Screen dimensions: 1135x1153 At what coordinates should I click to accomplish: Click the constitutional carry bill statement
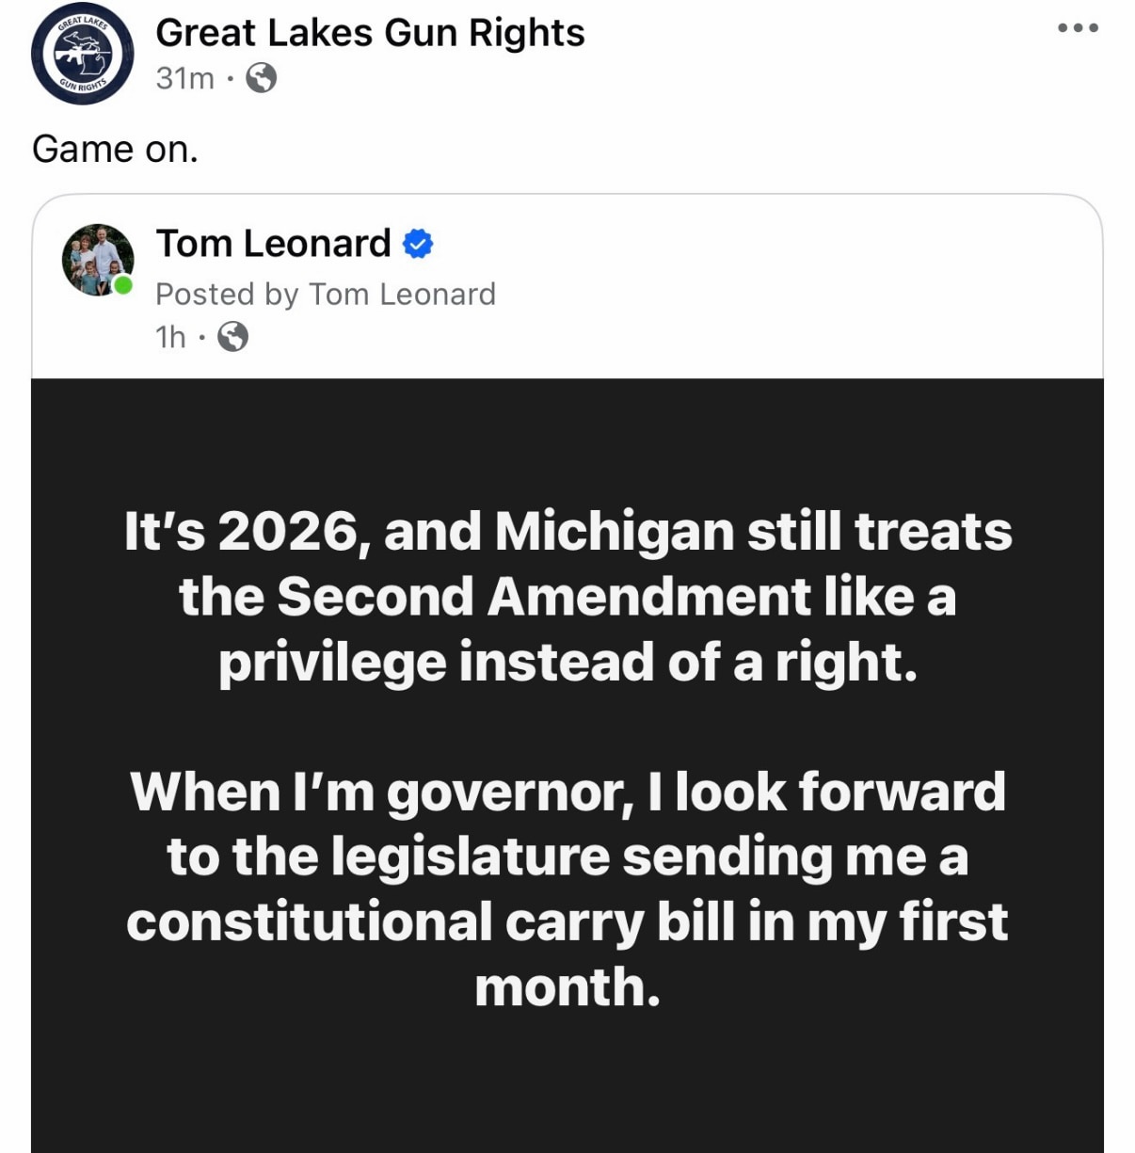[567, 921]
